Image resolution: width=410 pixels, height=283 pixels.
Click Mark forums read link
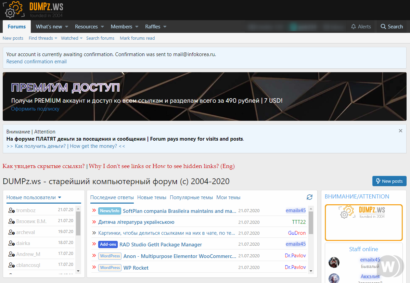(x=137, y=38)
